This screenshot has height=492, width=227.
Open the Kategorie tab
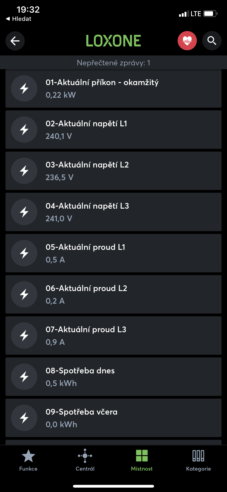(x=198, y=460)
